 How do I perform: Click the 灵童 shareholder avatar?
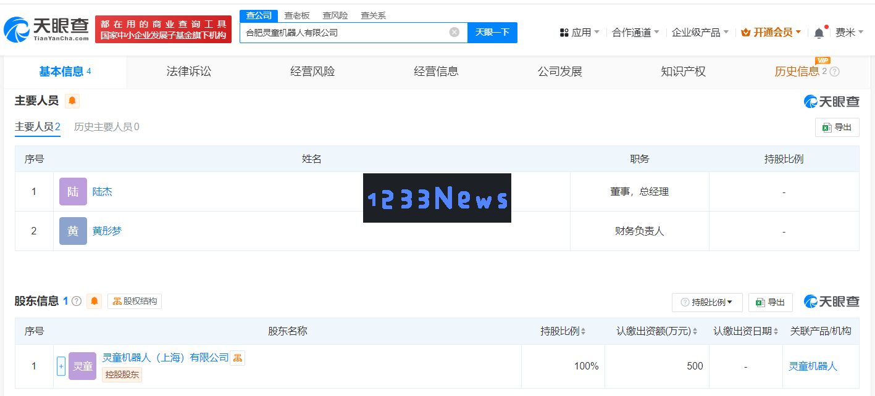pos(83,366)
